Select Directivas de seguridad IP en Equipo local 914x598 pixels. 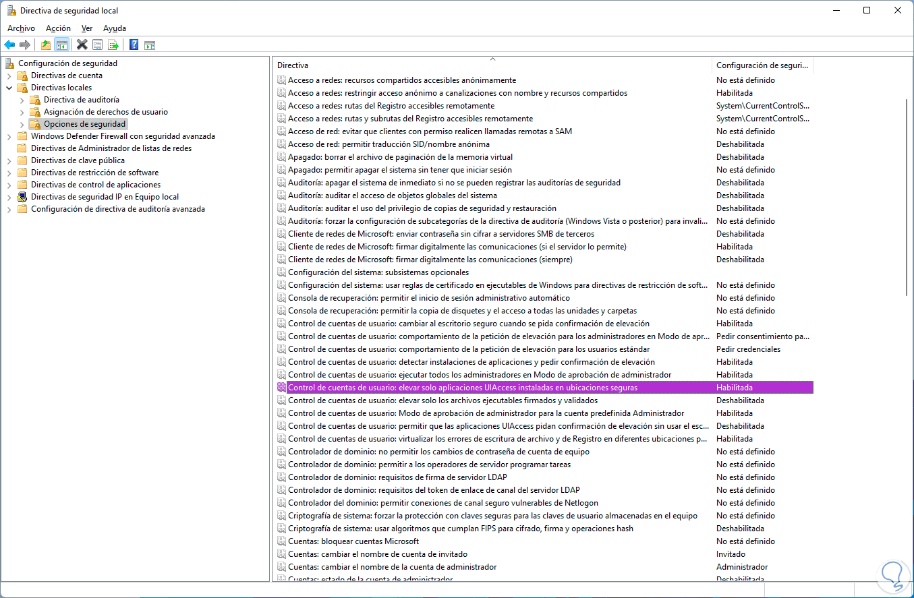[105, 197]
